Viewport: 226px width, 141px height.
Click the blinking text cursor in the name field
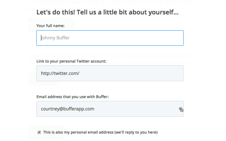coord(41,38)
